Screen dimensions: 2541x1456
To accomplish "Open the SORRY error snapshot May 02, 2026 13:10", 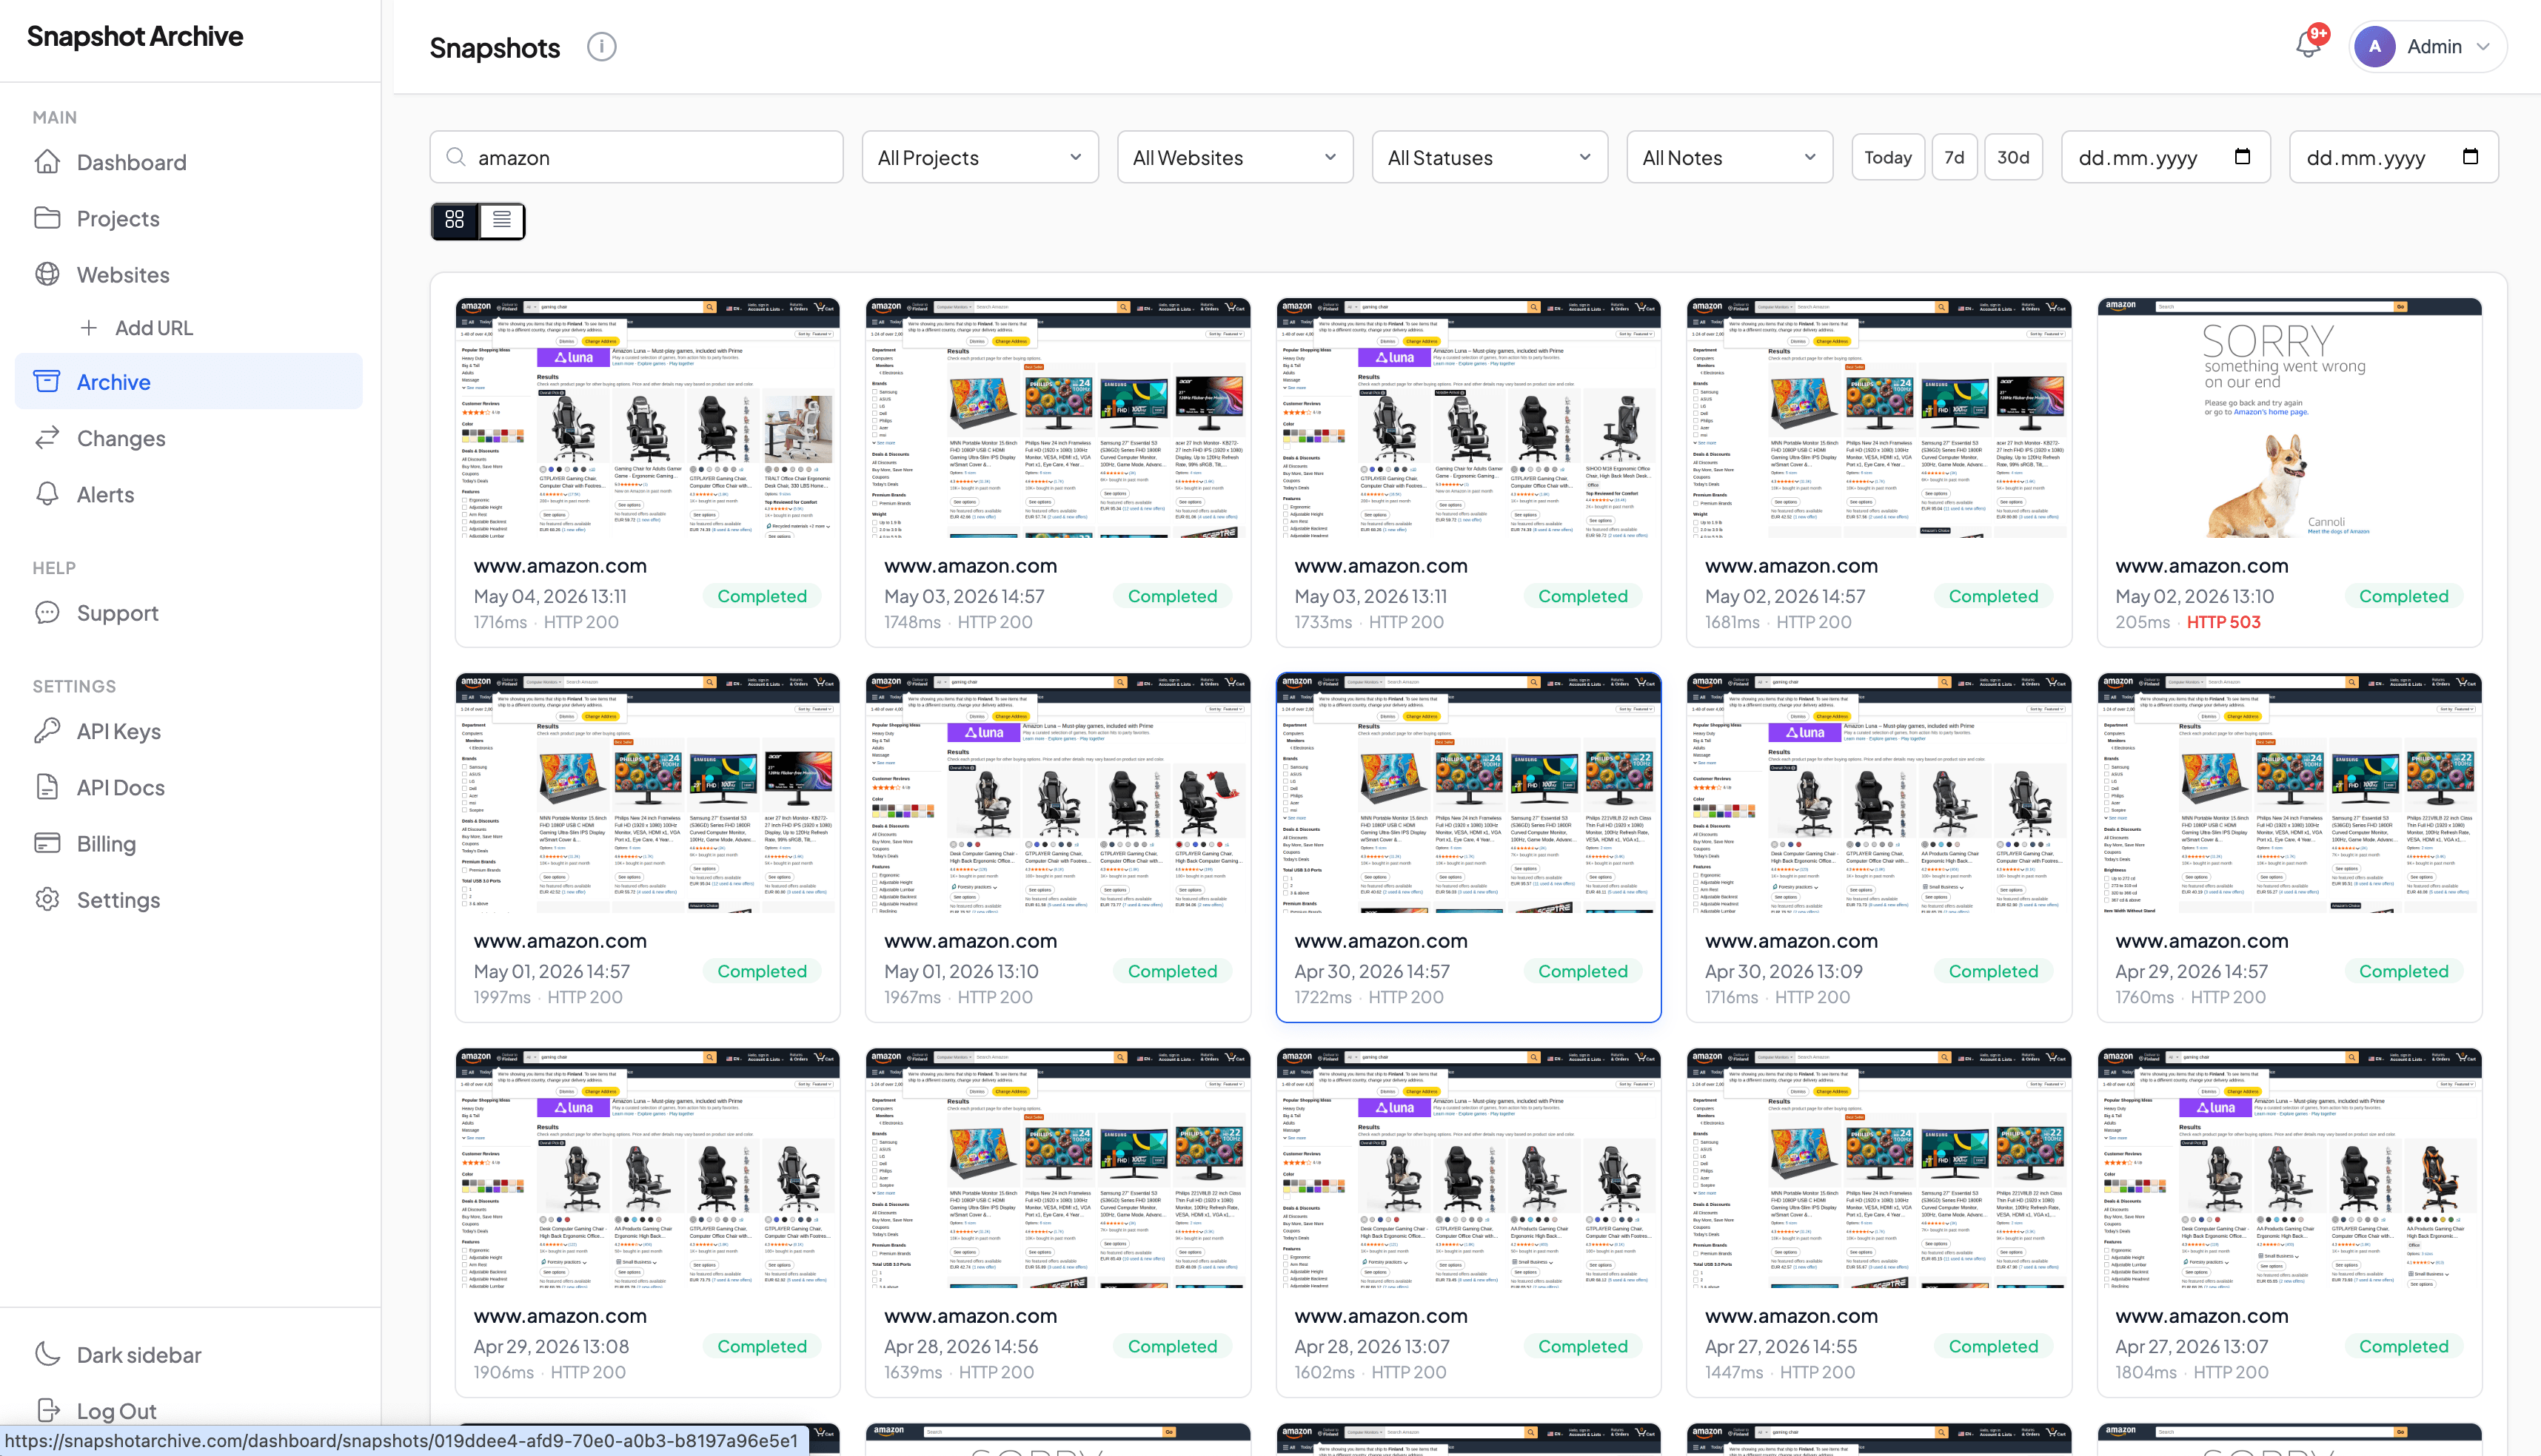I will tap(2289, 418).
